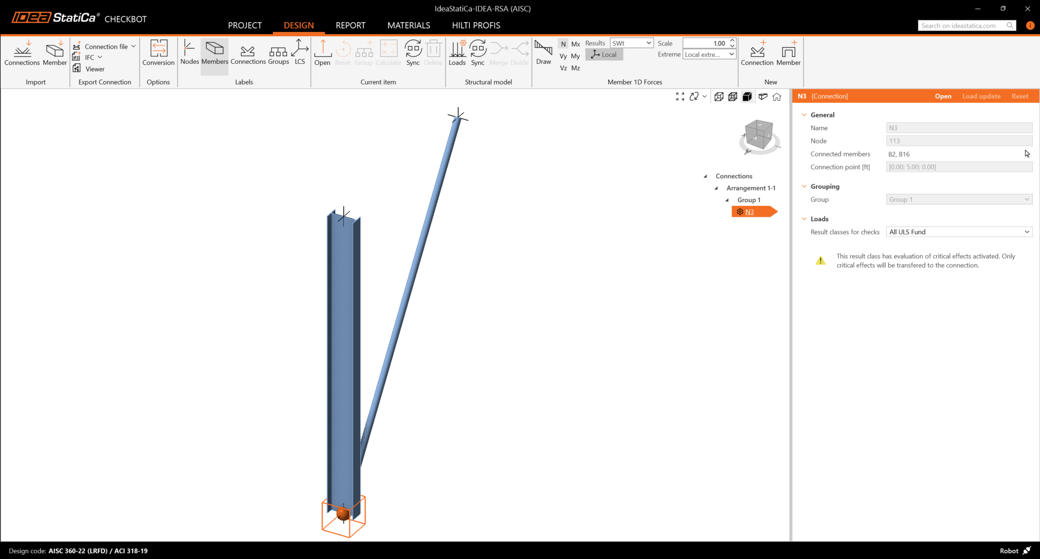Open Result classes for checks dropdown

[959, 232]
